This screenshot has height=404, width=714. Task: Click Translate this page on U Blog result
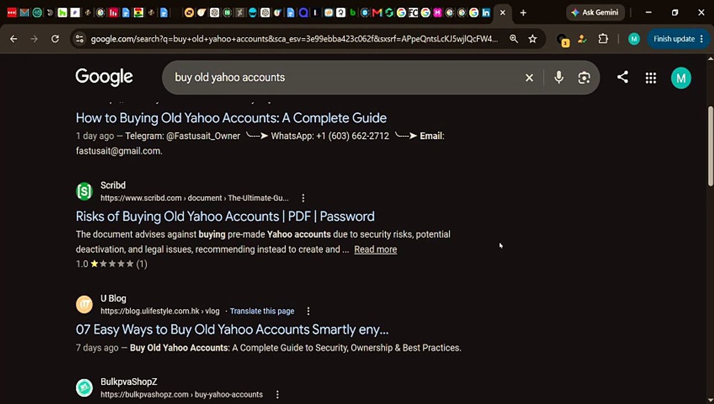[x=262, y=311]
